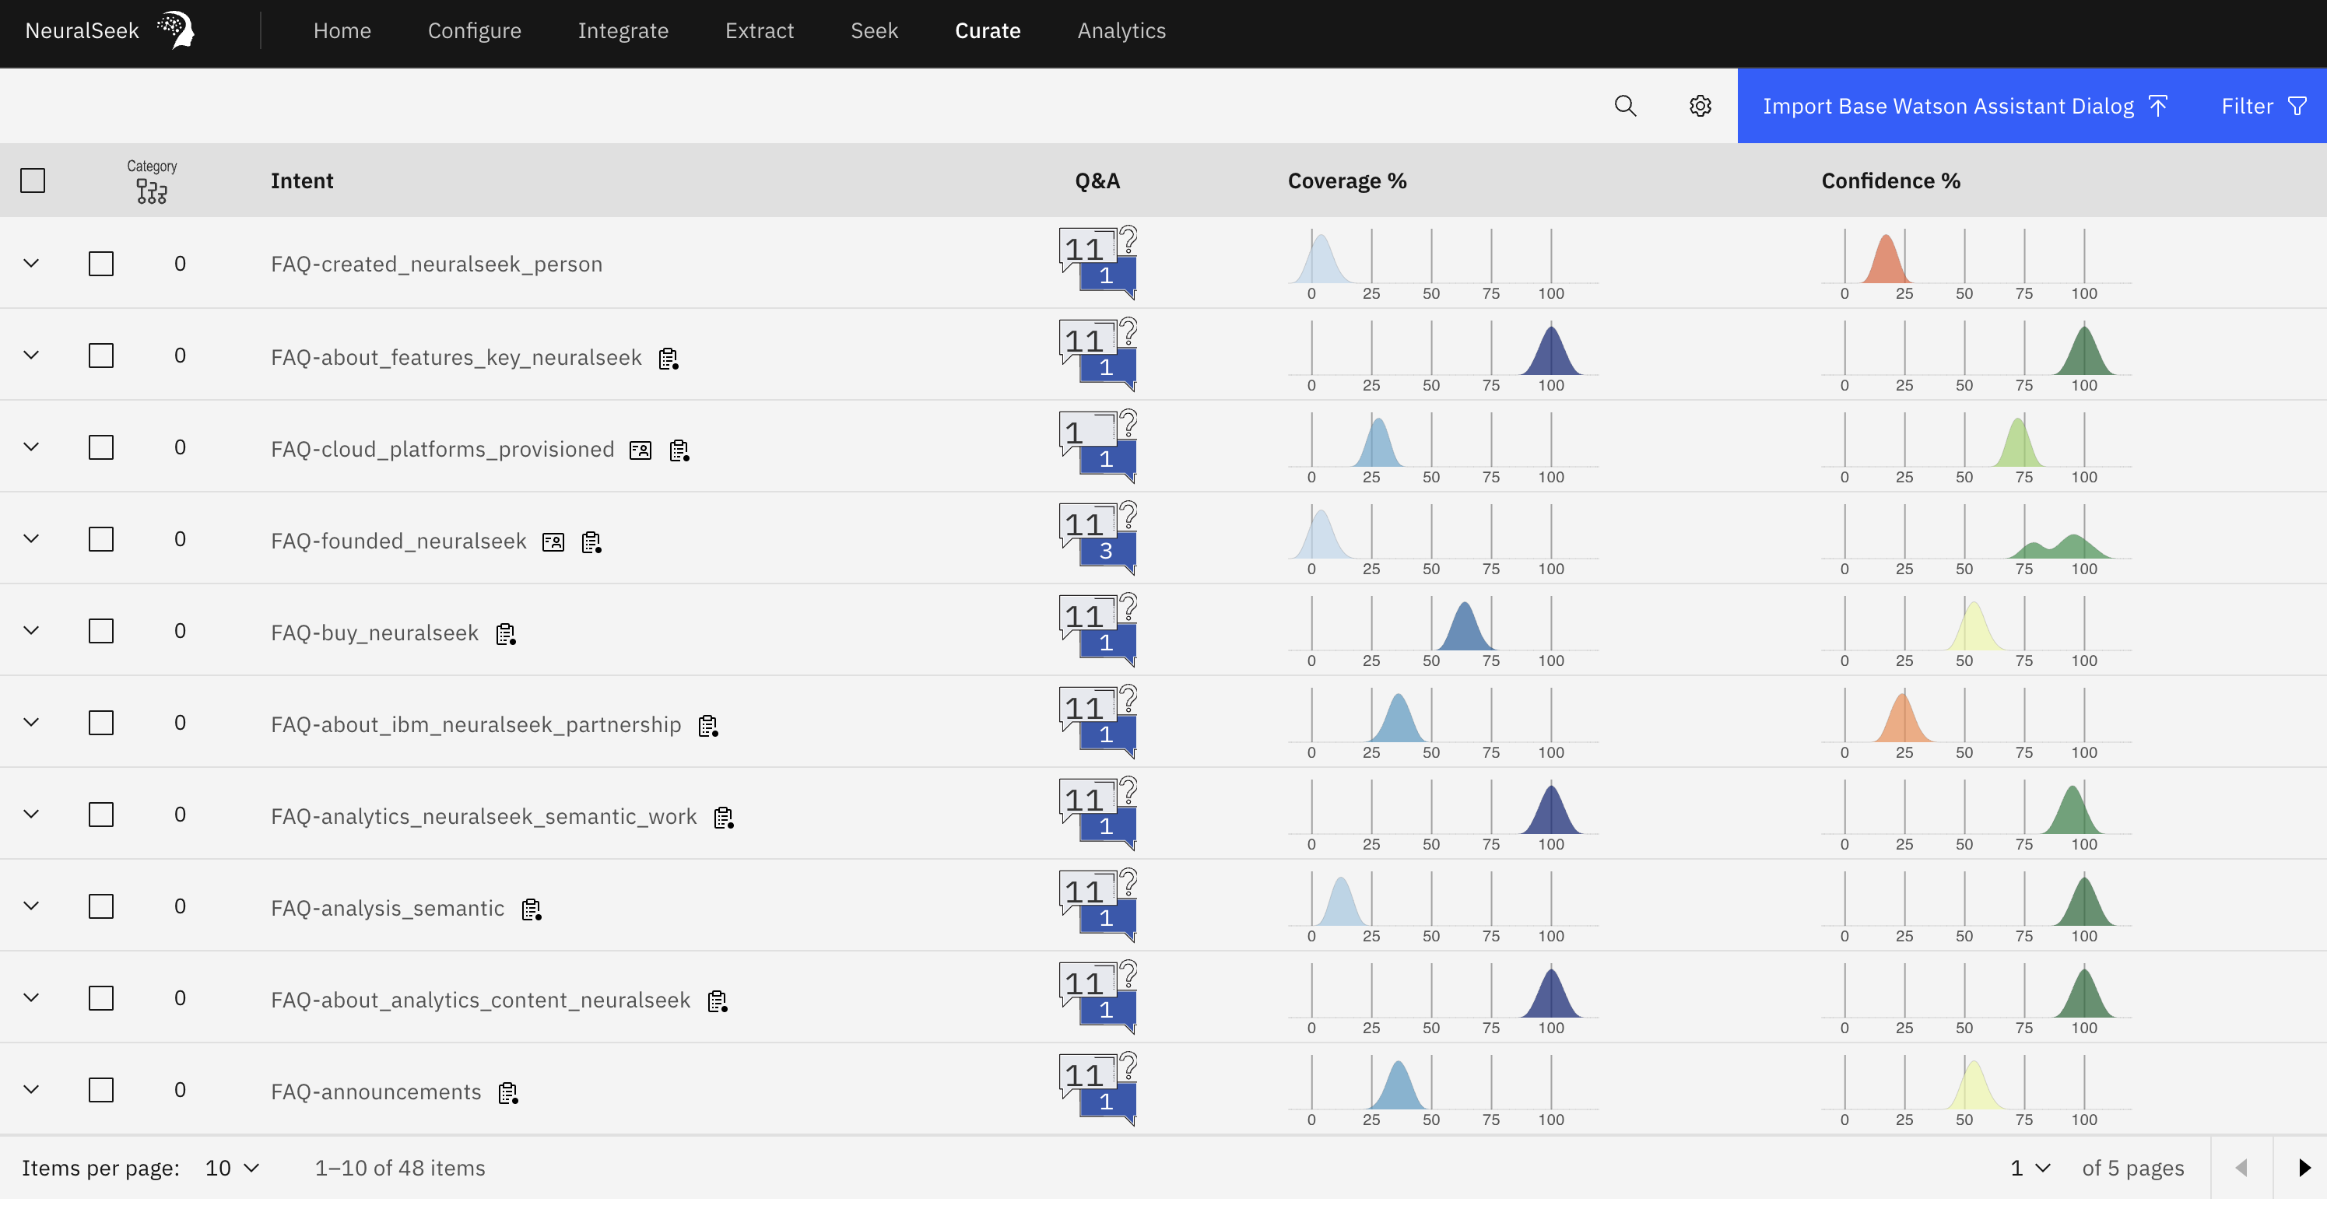Check the FAQ-analytics_neuralseek_semantic_work row checkbox

pyautogui.click(x=101, y=815)
